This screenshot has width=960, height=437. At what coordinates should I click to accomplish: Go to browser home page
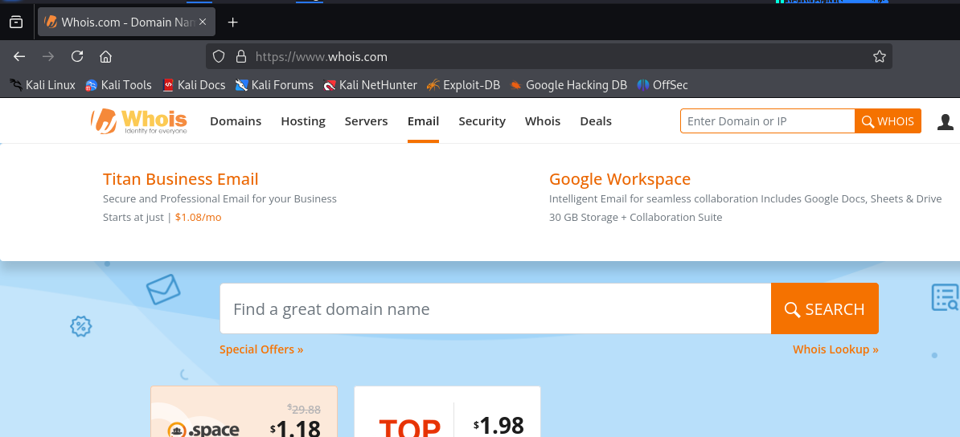(x=106, y=56)
